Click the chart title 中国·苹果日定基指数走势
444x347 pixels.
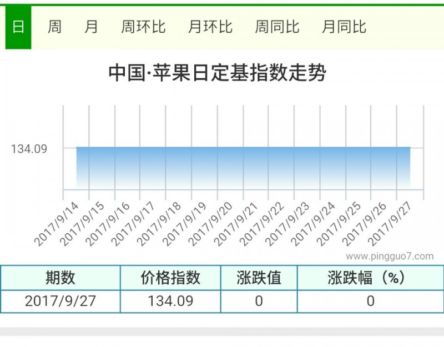pyautogui.click(x=217, y=73)
